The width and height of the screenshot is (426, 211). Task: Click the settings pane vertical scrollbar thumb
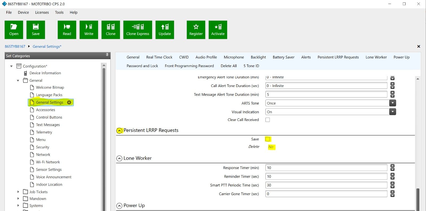pos(418,199)
